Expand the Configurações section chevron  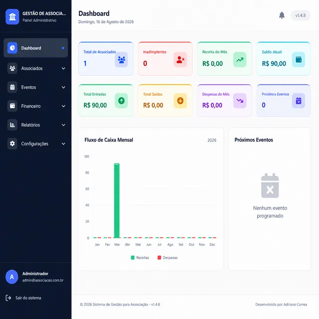click(63, 144)
